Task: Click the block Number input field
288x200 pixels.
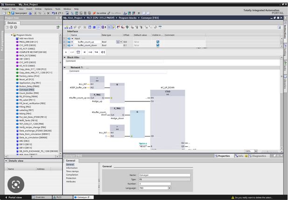Action: click(155, 184)
